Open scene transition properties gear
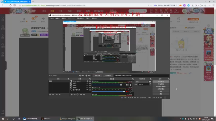216x121 pixels. click(x=150, y=82)
